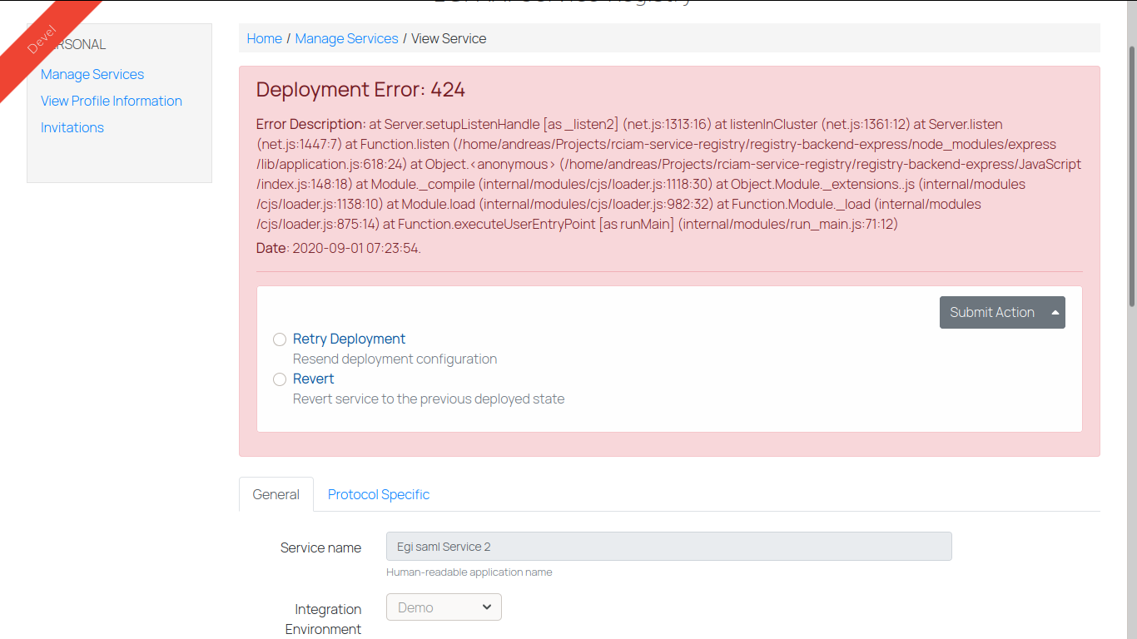The height and width of the screenshot is (639, 1137).
Task: Open View Profile Information link
Action: [112, 101]
